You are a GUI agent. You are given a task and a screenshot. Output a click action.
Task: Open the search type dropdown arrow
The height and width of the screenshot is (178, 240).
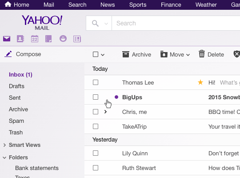(x=106, y=24)
